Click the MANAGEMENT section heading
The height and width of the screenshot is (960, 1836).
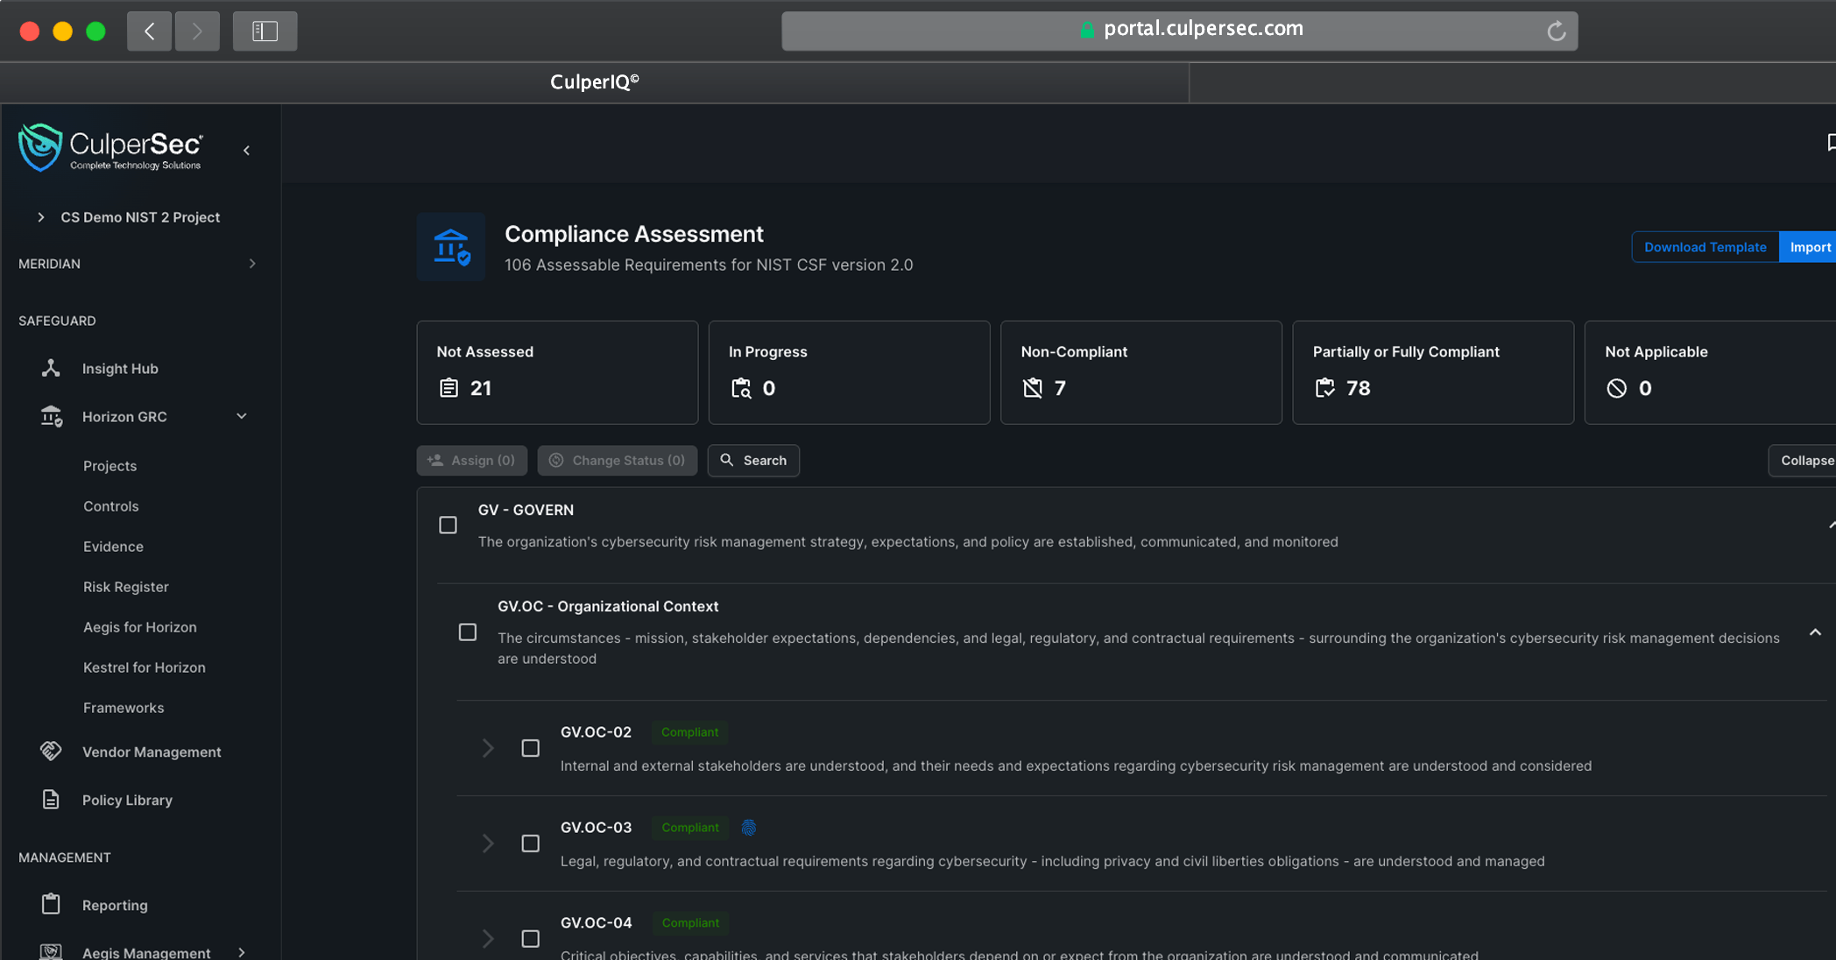tap(65, 858)
